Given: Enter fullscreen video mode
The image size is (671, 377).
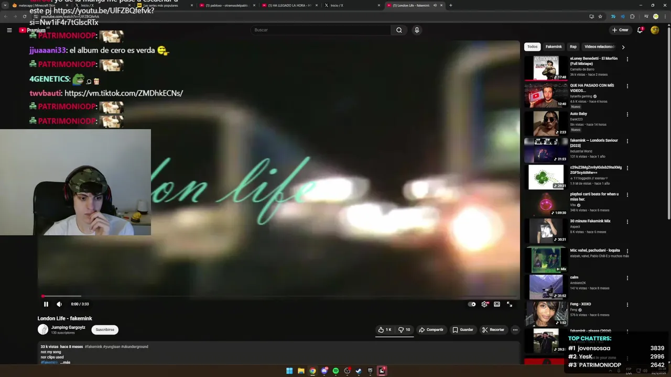Looking at the screenshot, I should tap(510, 304).
